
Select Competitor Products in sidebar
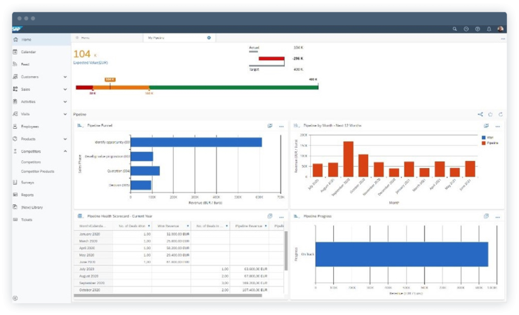click(38, 171)
